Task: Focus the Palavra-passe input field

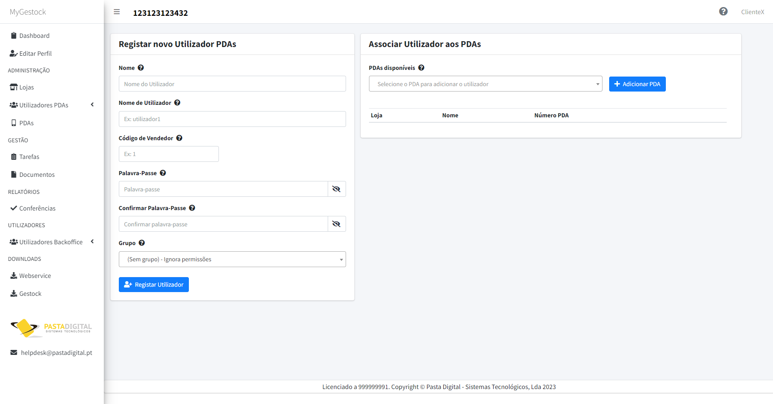Action: [223, 189]
